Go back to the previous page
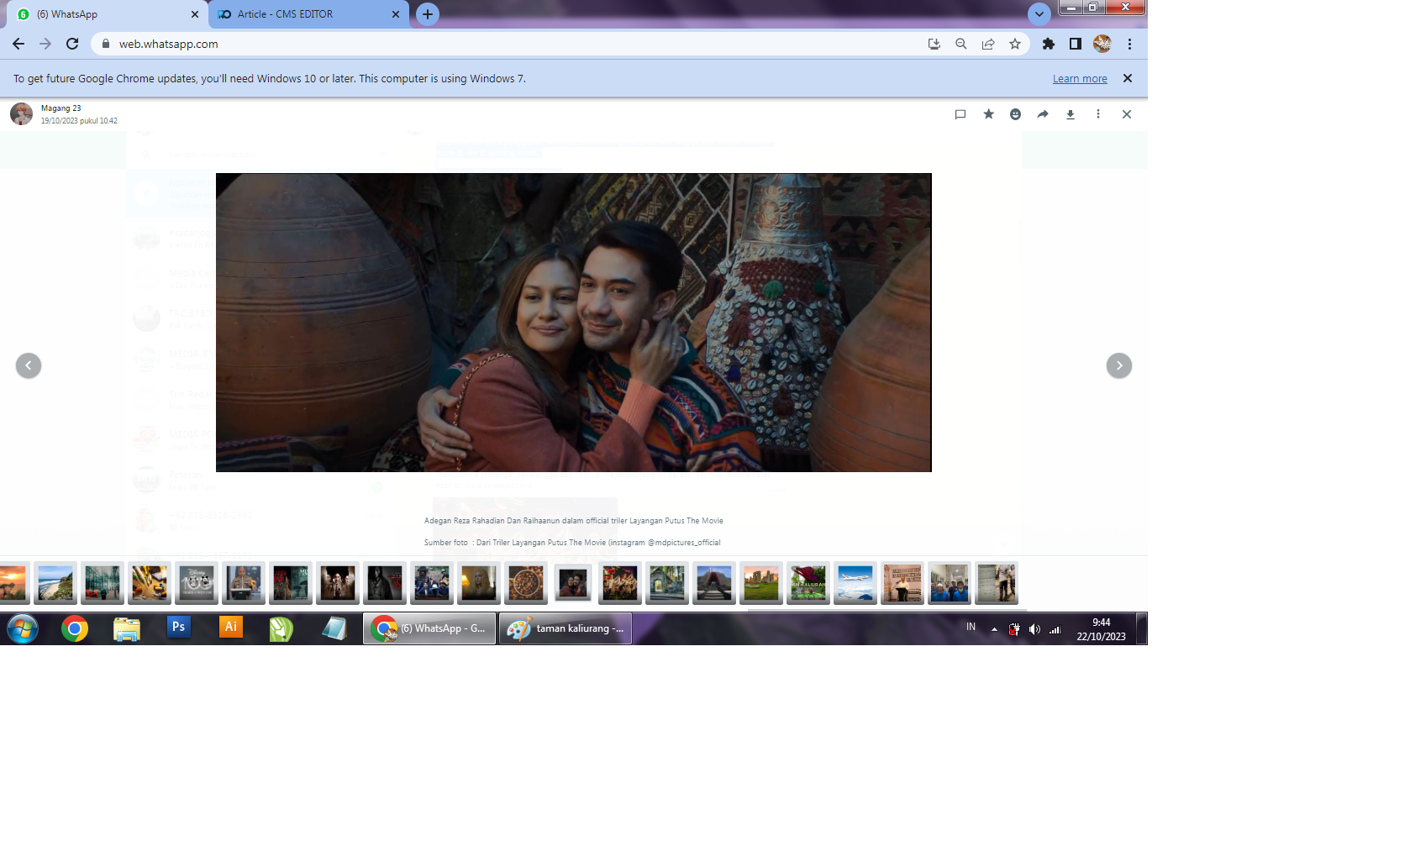Screen dimensions: 1410x867 (18, 44)
